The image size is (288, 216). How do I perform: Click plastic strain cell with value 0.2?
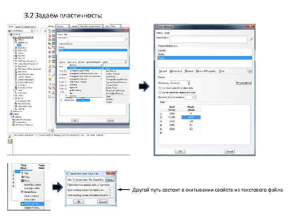click(191, 129)
